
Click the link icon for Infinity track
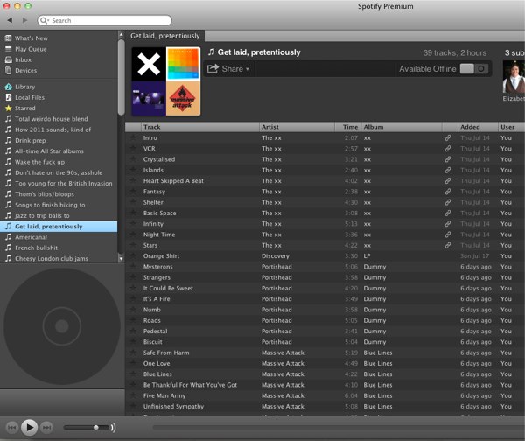pos(448,223)
